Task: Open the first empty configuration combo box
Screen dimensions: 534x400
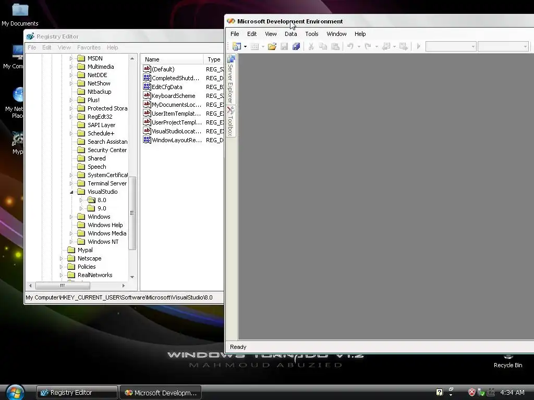Action: (451, 46)
